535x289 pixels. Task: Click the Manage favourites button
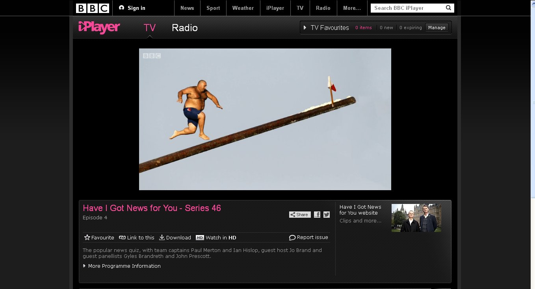pos(437,28)
